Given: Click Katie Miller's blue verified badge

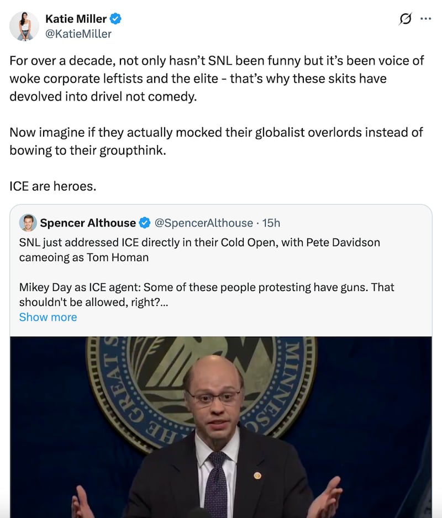Looking at the screenshot, I should click(115, 19).
